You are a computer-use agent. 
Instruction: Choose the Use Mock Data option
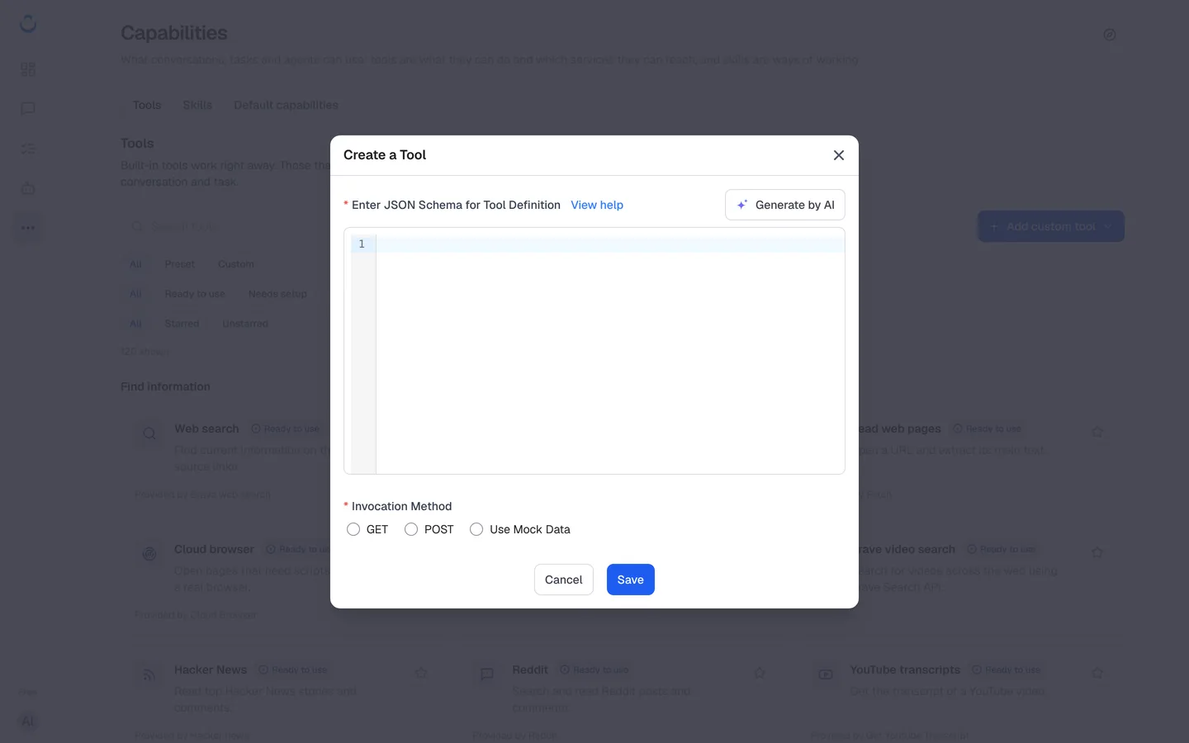coord(476,529)
